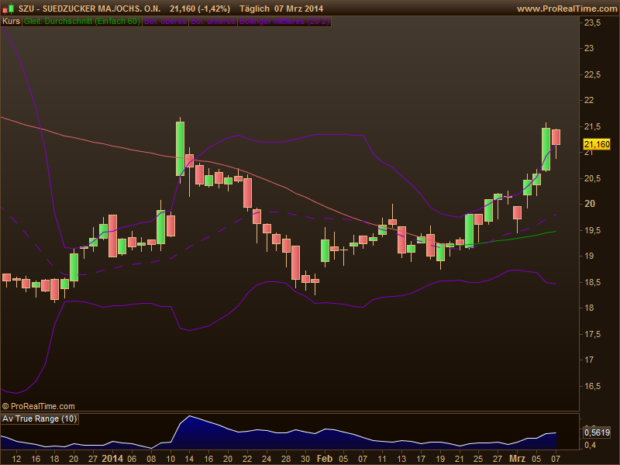The image size is (620, 465).
Task: Click the Mrz month marker on date axis
Action: point(517,458)
